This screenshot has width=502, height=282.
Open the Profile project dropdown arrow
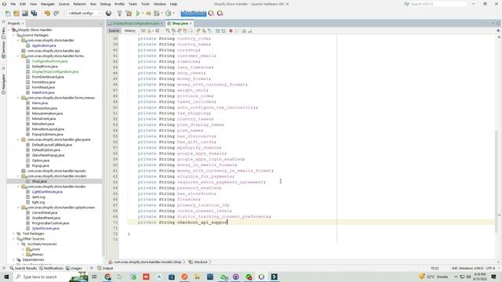tap(173, 13)
